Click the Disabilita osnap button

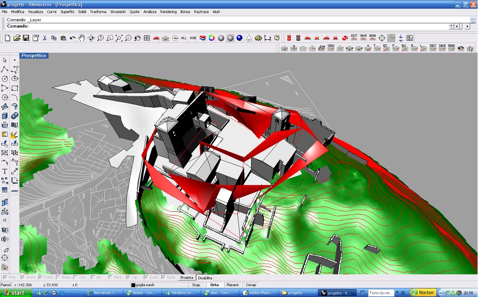tap(205, 278)
